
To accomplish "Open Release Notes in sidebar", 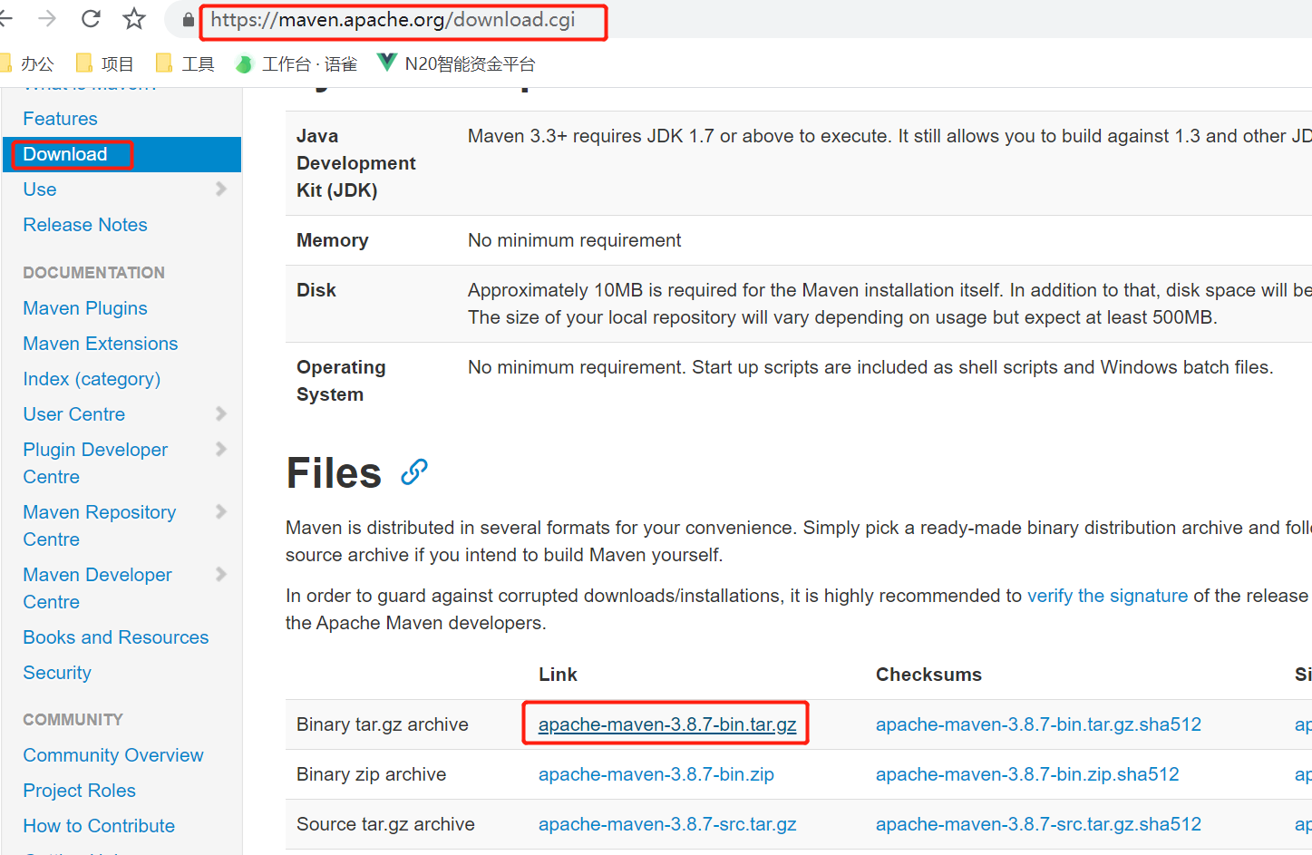I will coord(85,225).
